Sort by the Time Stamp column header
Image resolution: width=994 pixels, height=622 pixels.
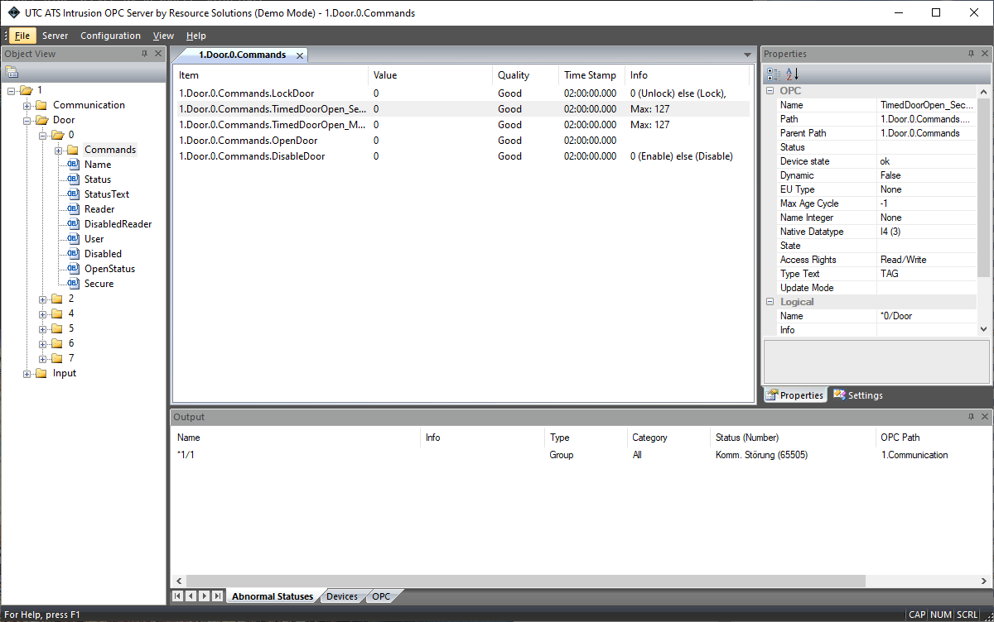(591, 75)
